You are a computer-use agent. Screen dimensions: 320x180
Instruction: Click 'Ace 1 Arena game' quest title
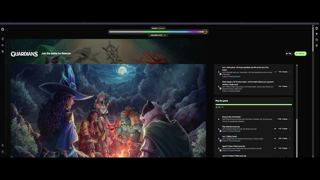point(245,69)
